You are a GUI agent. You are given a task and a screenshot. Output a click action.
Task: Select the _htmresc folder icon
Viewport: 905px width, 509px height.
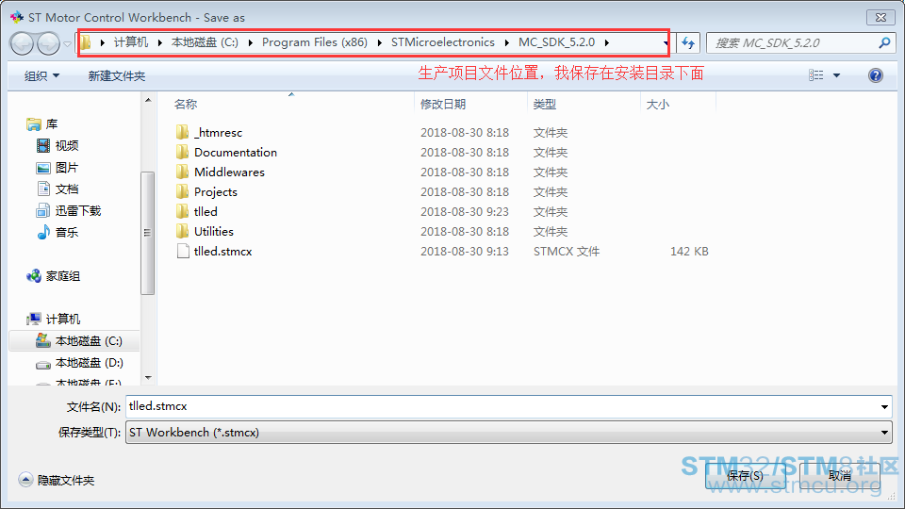point(182,132)
